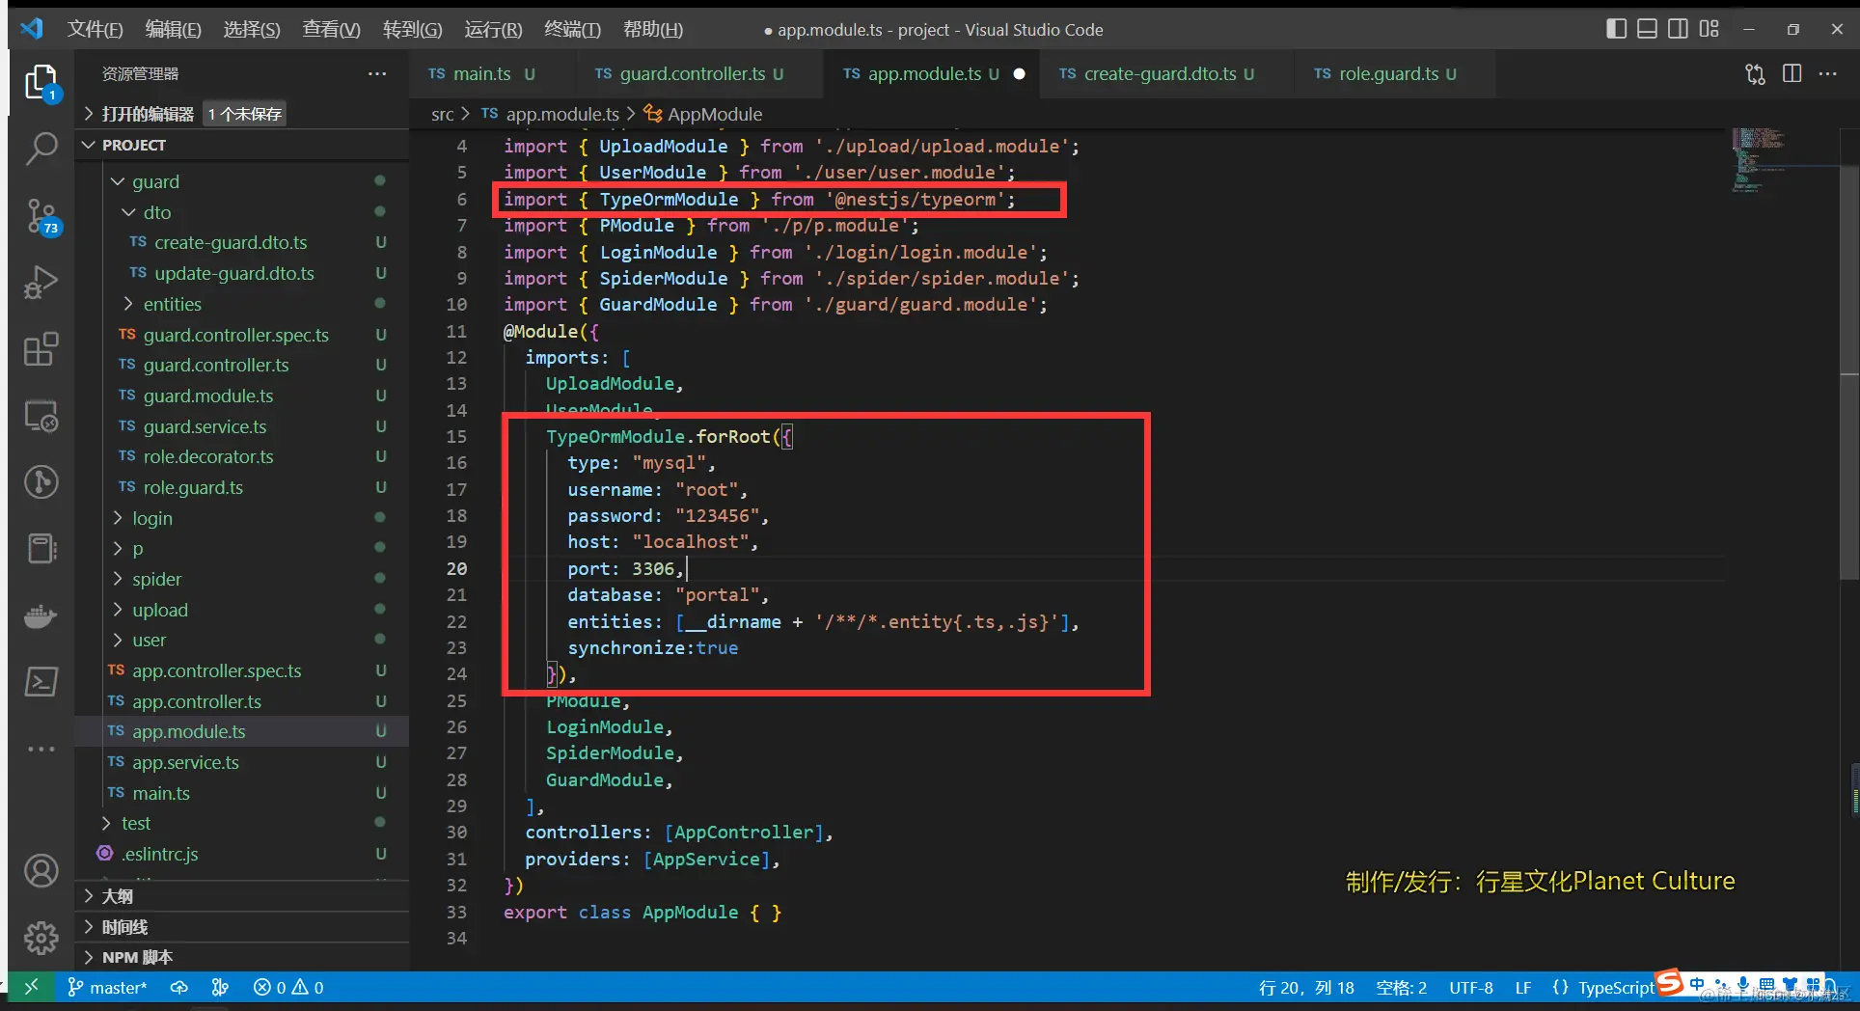
Task: Expand the login folder
Action: click(x=242, y=518)
